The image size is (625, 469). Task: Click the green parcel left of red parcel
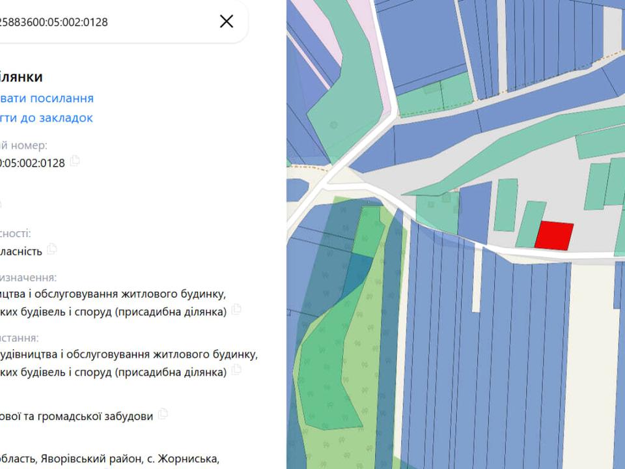[x=531, y=223]
